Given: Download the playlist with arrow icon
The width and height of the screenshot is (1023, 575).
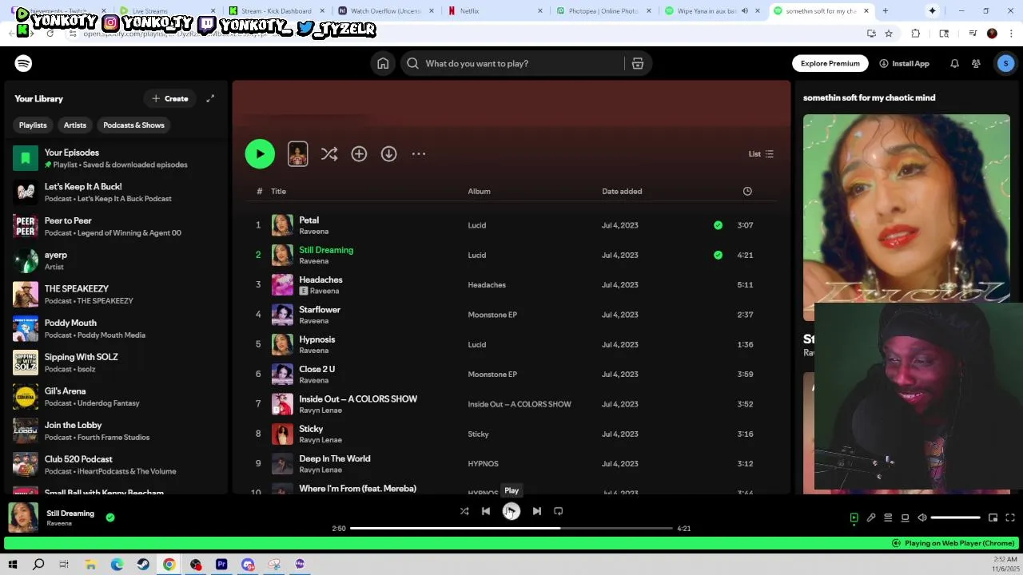Looking at the screenshot, I should (388, 153).
